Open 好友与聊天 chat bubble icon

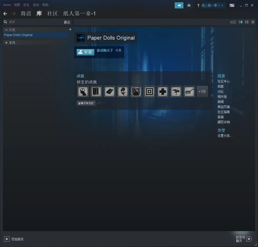[249, 239]
